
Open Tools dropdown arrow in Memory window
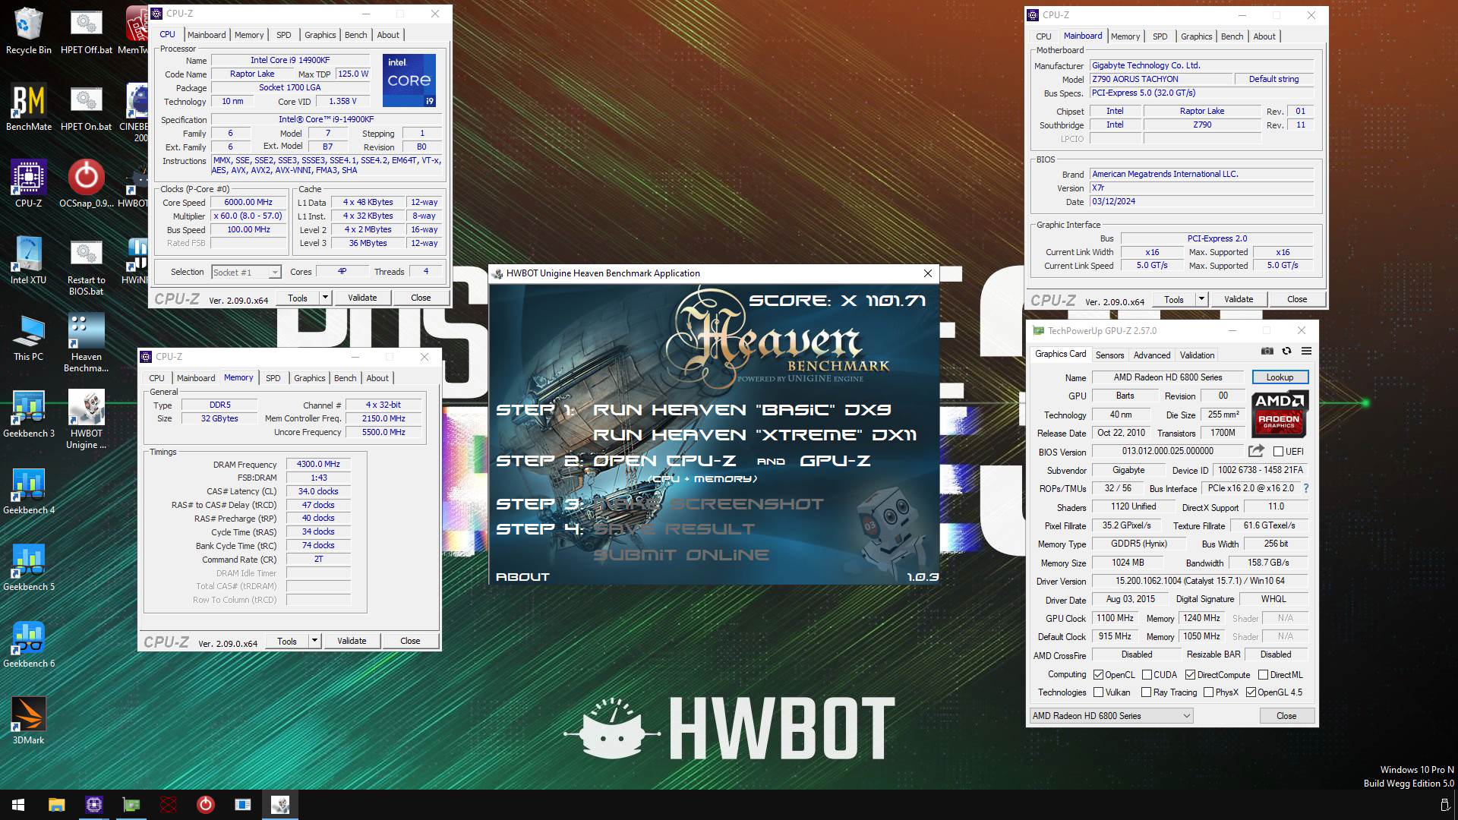click(314, 641)
